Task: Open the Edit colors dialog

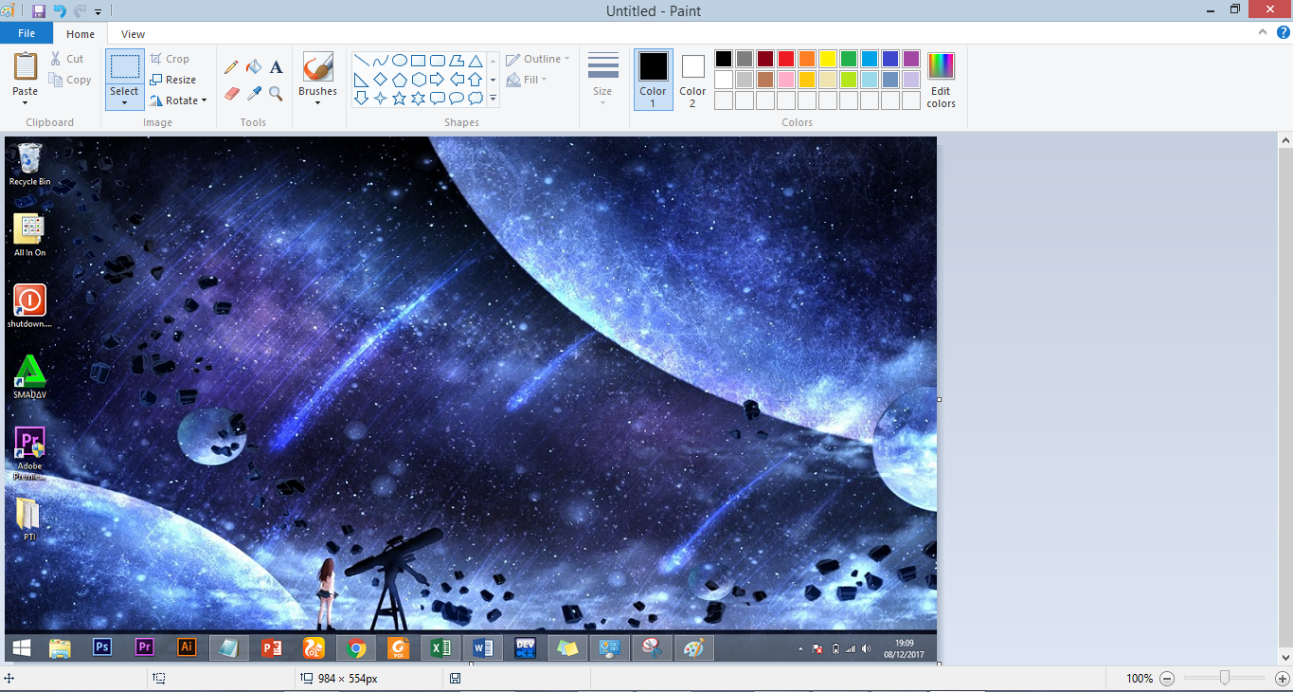Action: [x=941, y=80]
